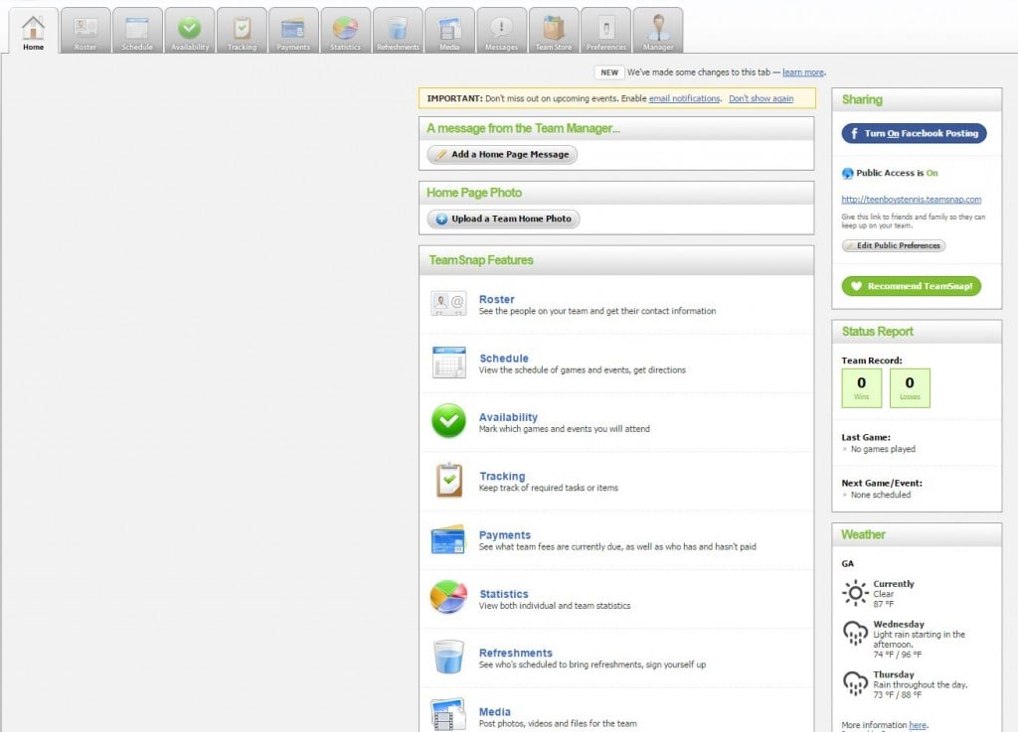Click Edit Public Preferences button
The image size is (1018, 732).
[x=894, y=245]
